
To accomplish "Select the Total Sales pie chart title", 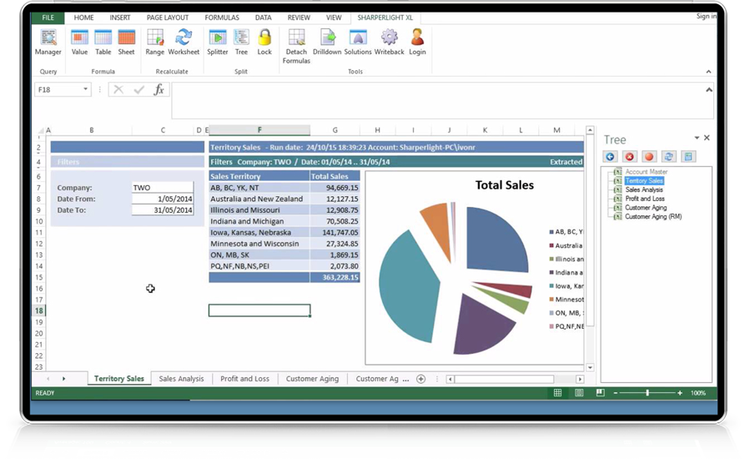I will [x=505, y=185].
